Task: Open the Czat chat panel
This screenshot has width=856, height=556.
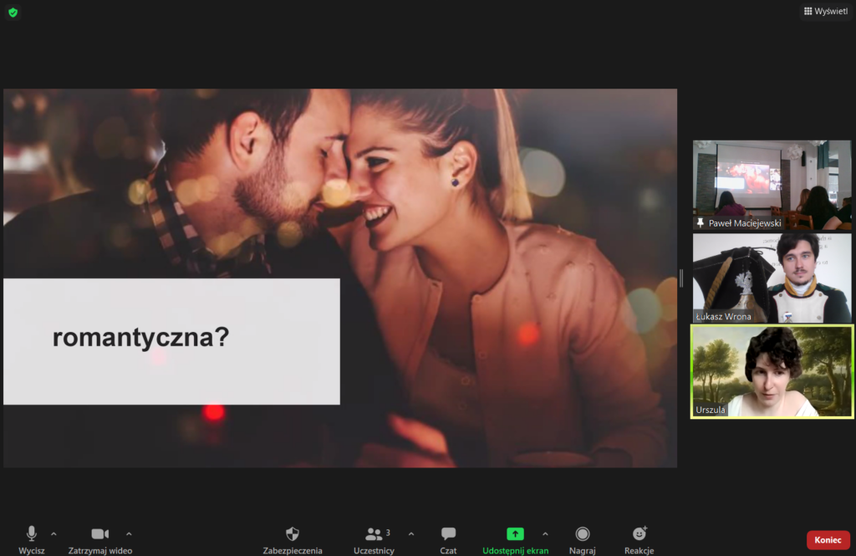Action: coord(448,534)
